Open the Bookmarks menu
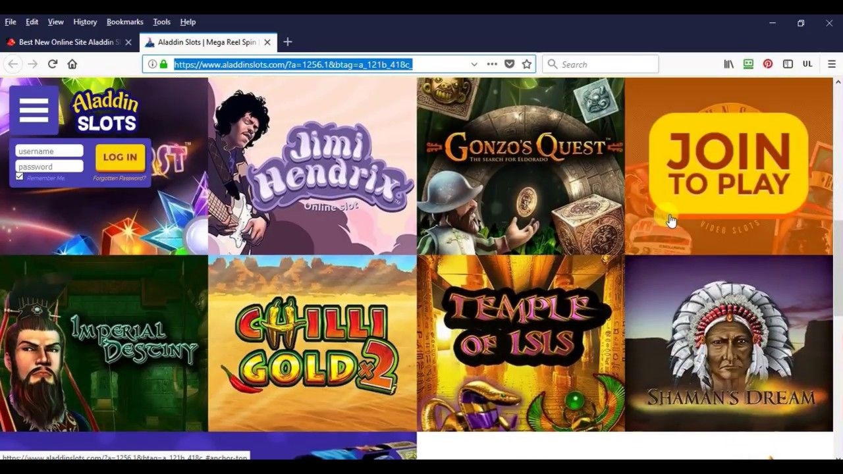The image size is (843, 474). click(125, 22)
